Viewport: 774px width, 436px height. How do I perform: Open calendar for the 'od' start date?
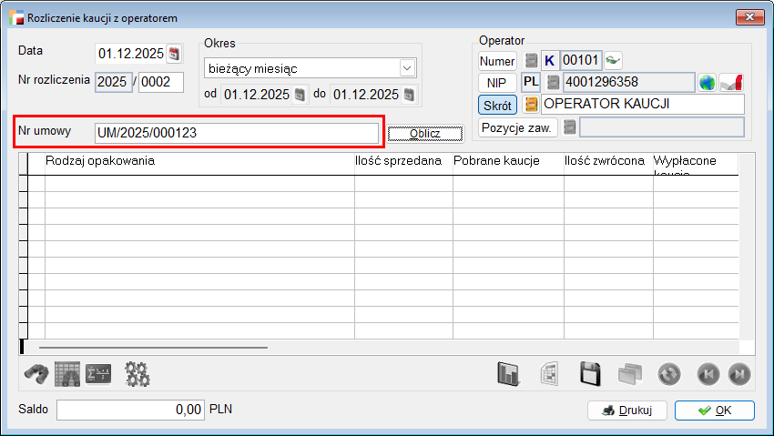(300, 95)
